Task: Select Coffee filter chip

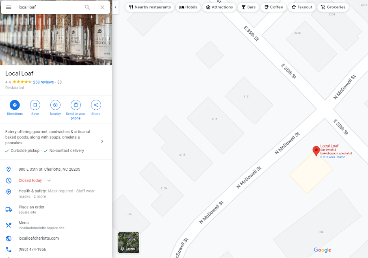Action: (273, 7)
